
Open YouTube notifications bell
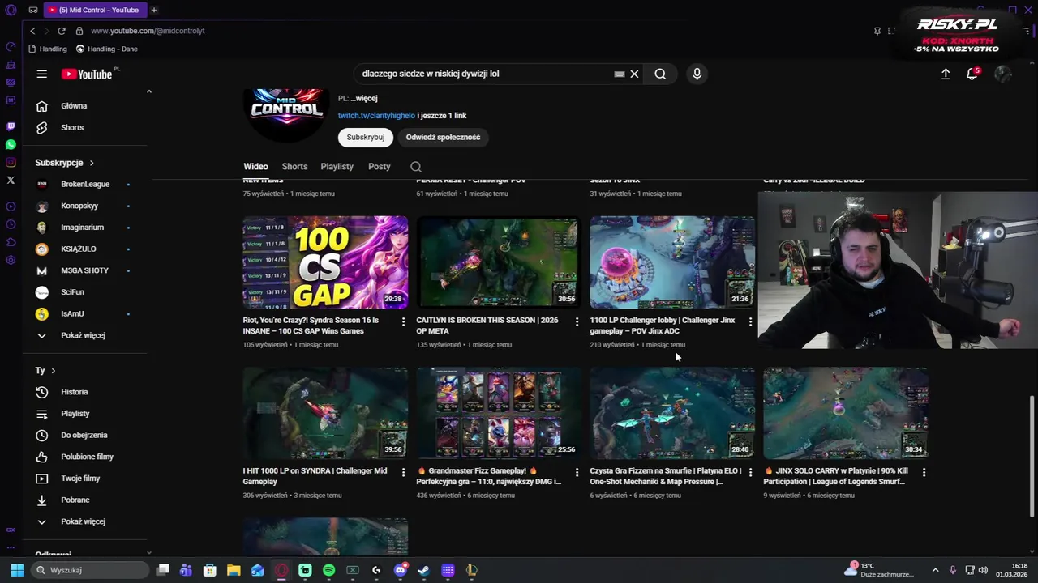pos(972,74)
